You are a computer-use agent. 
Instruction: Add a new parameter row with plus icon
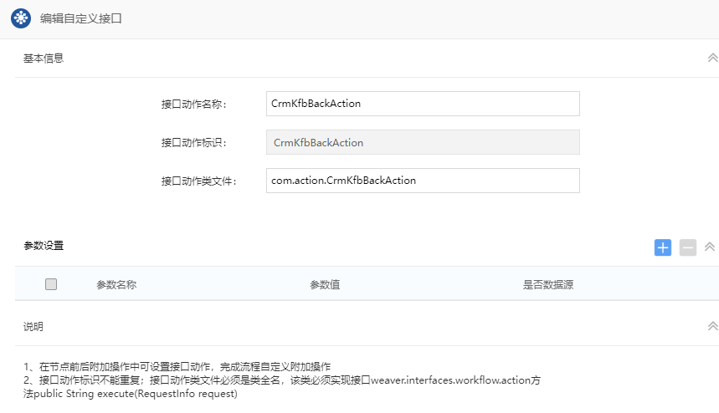(x=663, y=247)
